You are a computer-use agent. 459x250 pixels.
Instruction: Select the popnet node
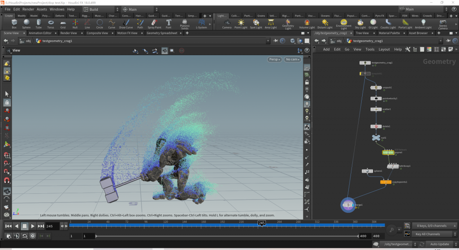(388, 153)
